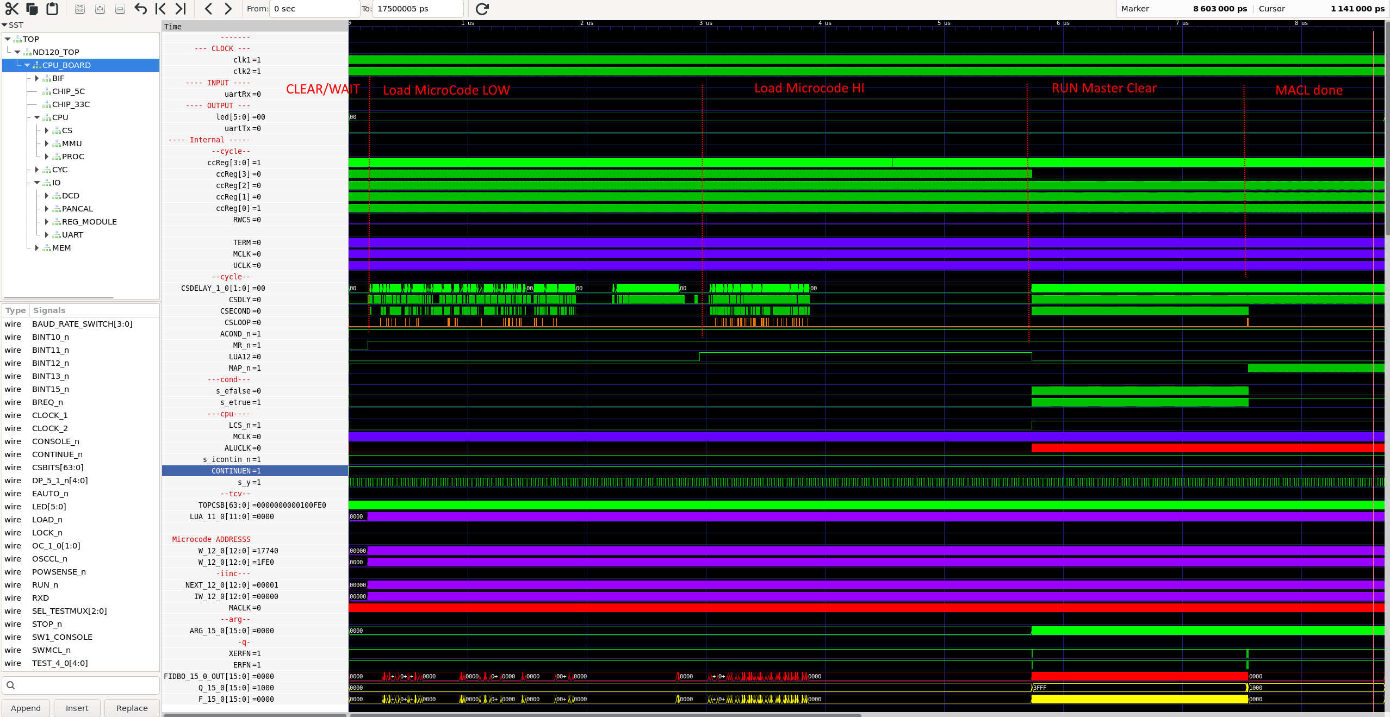
Task: Click the From time input field
Action: 315,9
